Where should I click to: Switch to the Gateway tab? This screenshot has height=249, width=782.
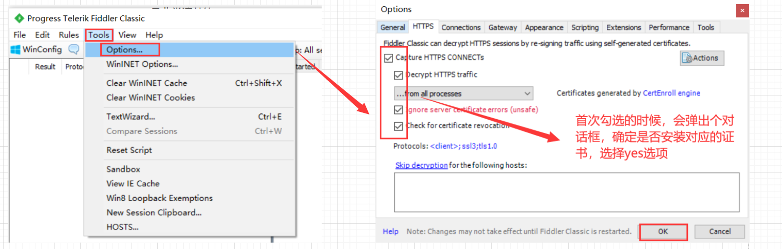click(x=502, y=28)
